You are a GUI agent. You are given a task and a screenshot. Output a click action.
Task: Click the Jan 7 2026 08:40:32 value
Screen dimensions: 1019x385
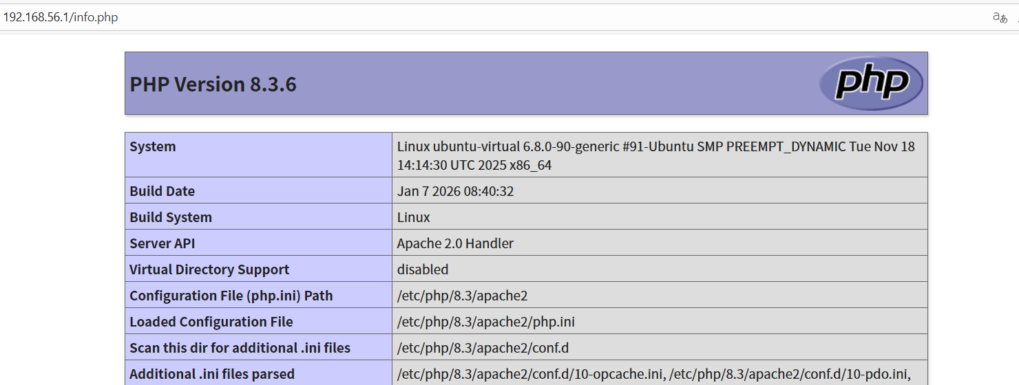[455, 191]
